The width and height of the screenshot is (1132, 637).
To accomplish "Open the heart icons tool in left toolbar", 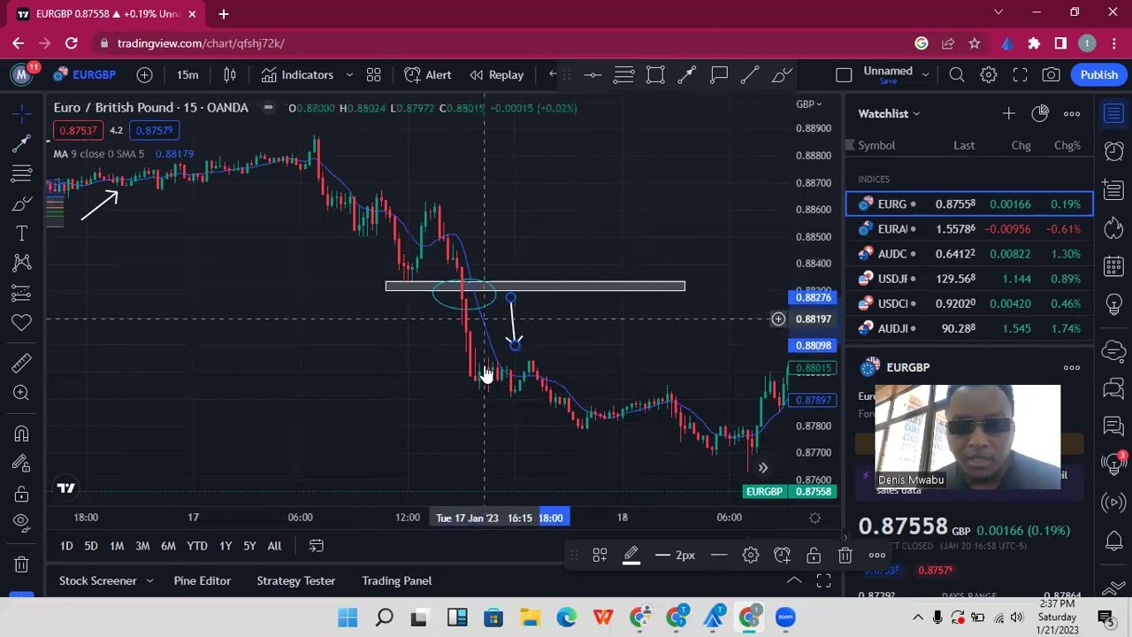I will click(22, 323).
